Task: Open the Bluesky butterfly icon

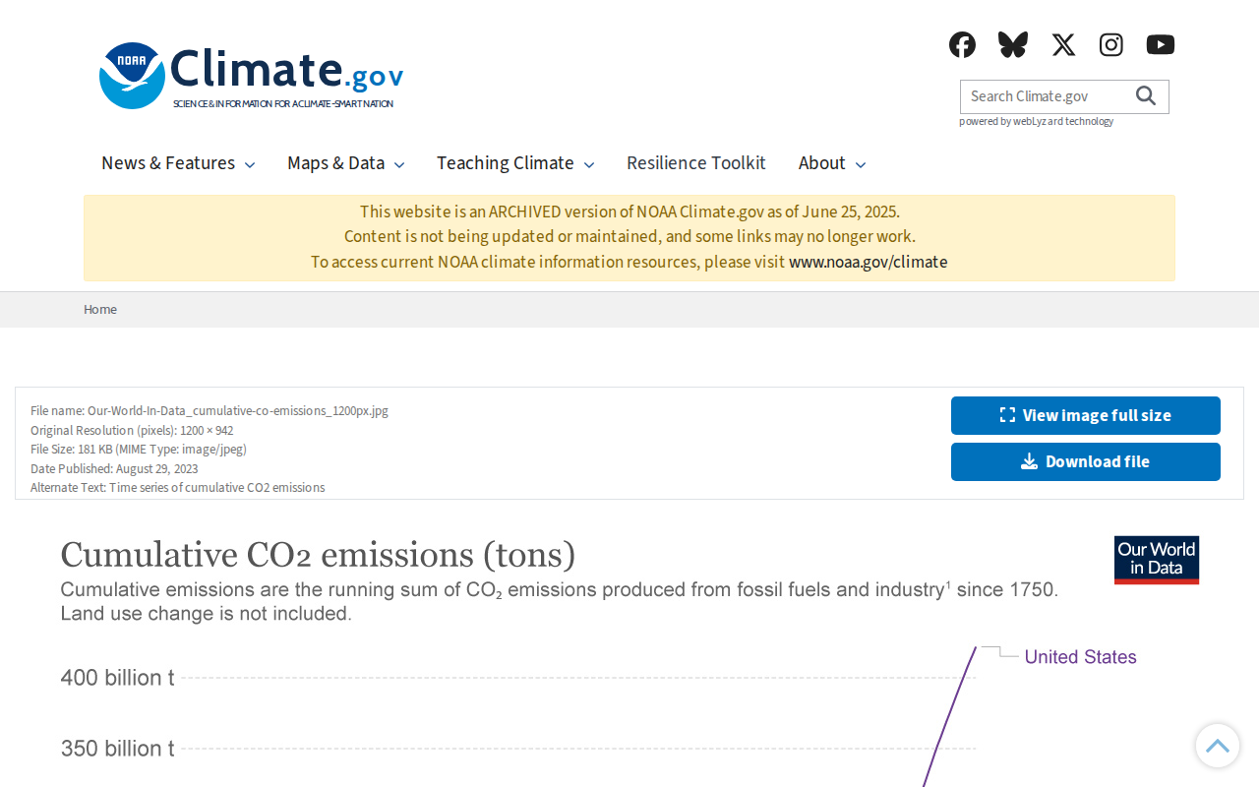Action: pos(1012,44)
